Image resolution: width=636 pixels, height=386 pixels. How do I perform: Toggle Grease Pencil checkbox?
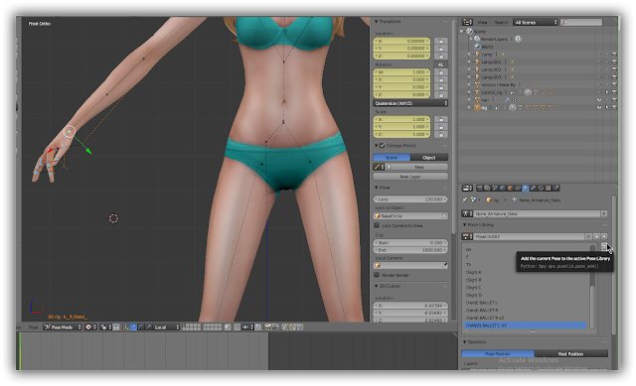pos(382,146)
